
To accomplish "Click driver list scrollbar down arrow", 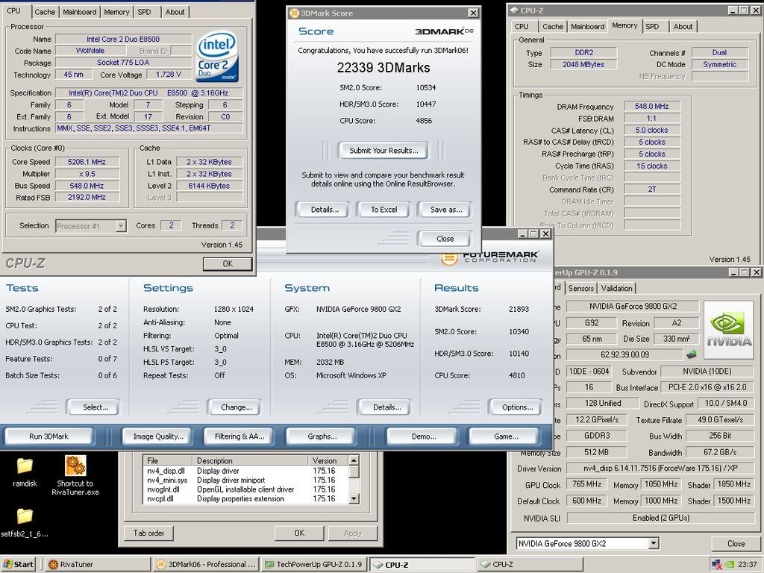I will coord(354,498).
